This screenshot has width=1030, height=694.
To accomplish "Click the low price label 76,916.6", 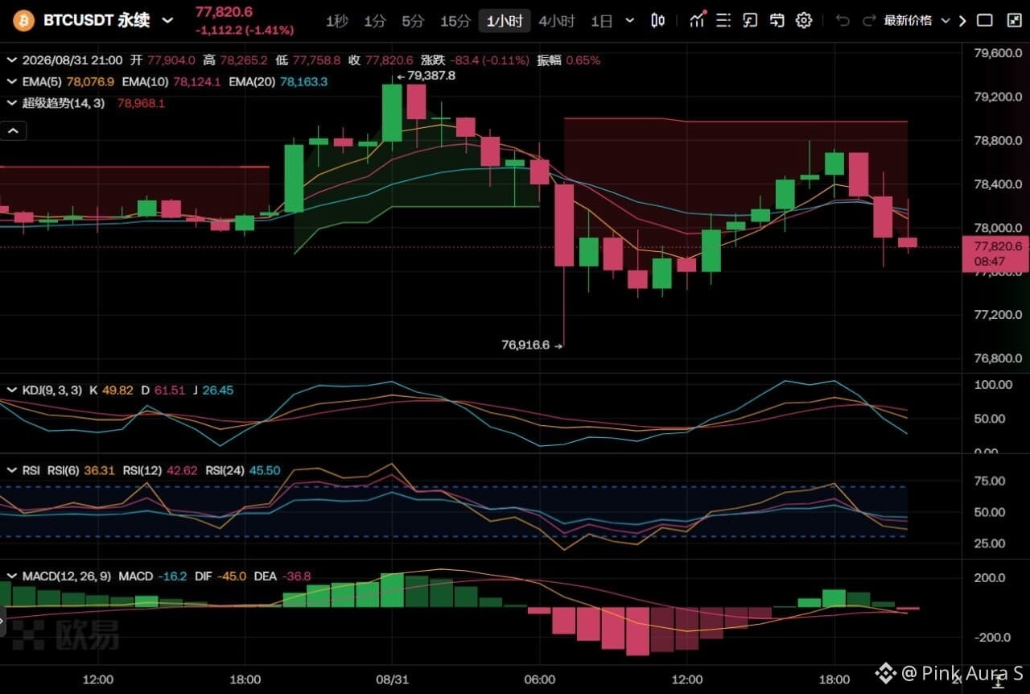I will coord(525,345).
